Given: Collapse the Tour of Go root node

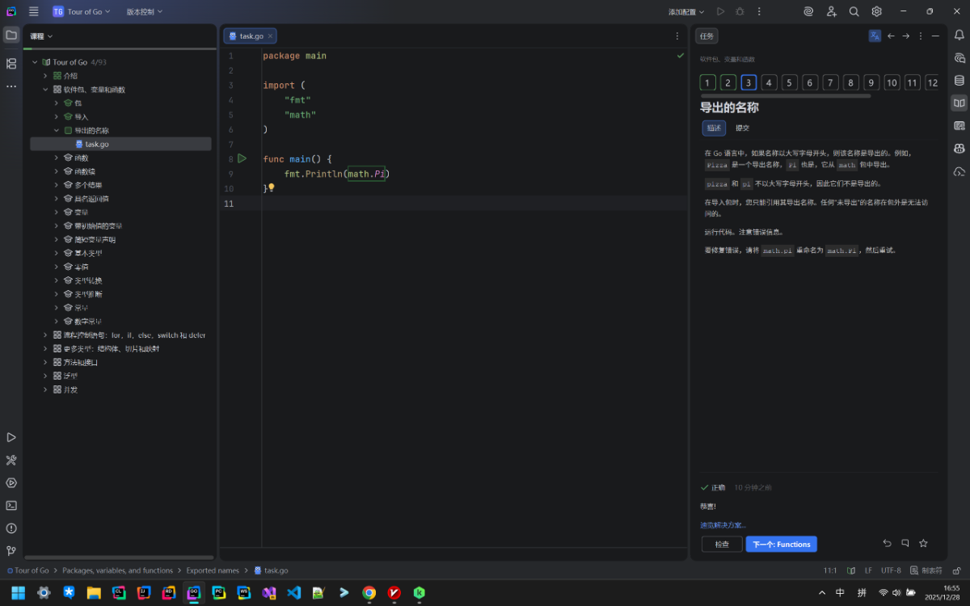Looking at the screenshot, I should point(35,62).
